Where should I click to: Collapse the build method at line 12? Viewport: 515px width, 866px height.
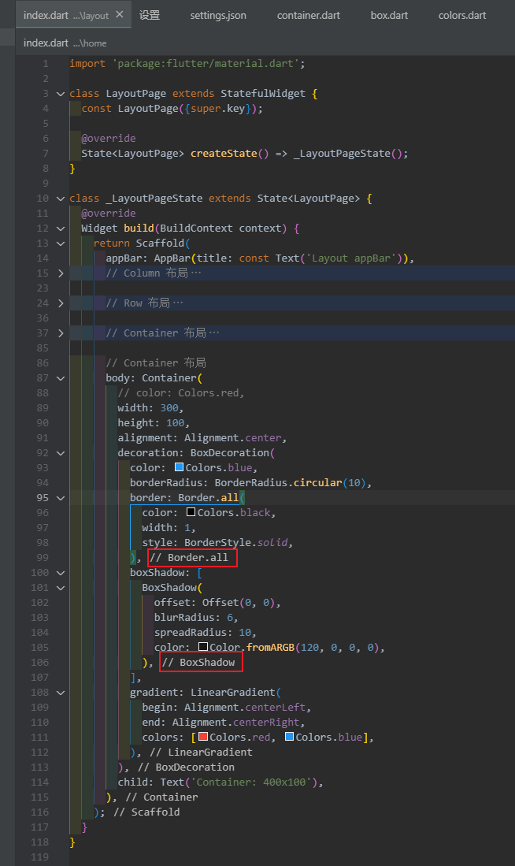click(61, 229)
